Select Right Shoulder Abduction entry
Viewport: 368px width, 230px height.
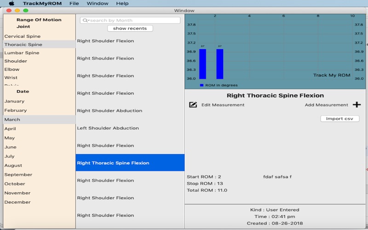130,110
